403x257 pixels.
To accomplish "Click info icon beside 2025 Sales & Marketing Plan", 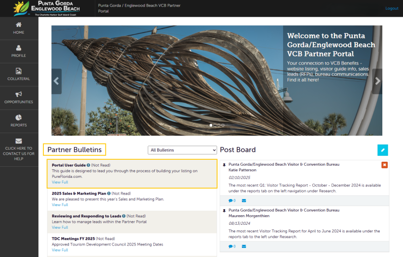I will (x=109, y=194).
